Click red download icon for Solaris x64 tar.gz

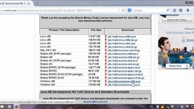[x=106, y=64]
